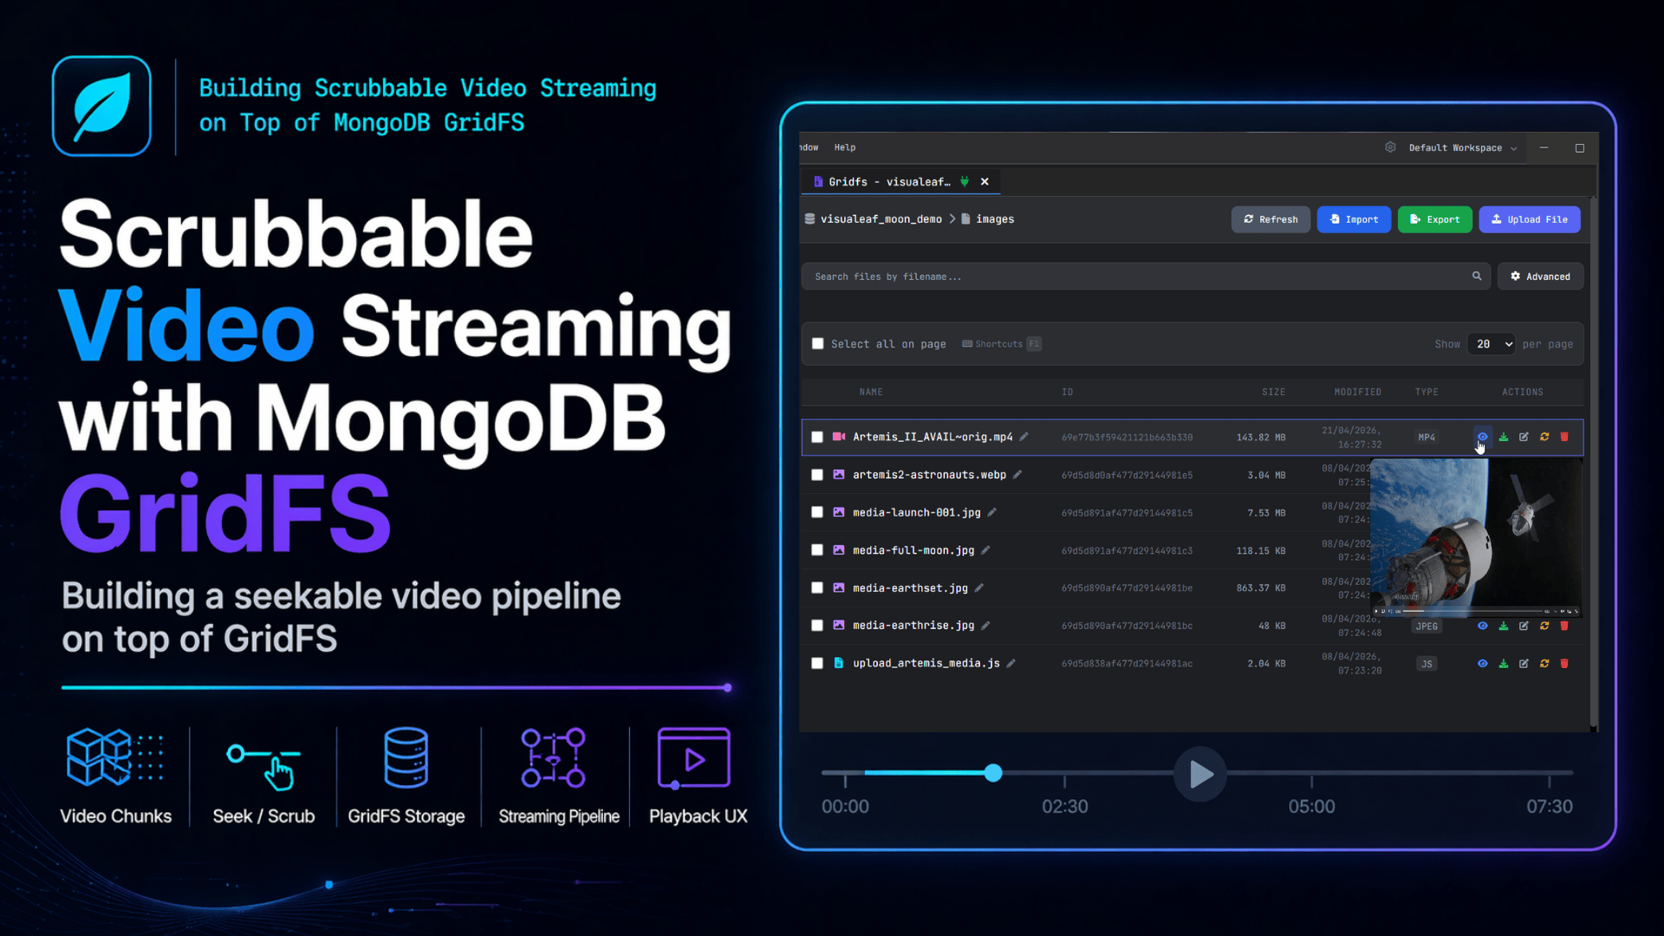1664x936 pixels.
Task: Replace upload_artemis_media.js with orange refresh icon
Action: pos(1544,664)
